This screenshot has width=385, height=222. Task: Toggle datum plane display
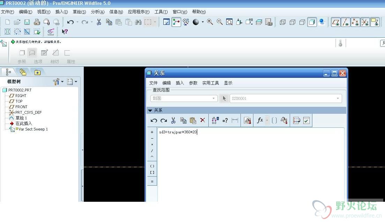point(336,22)
